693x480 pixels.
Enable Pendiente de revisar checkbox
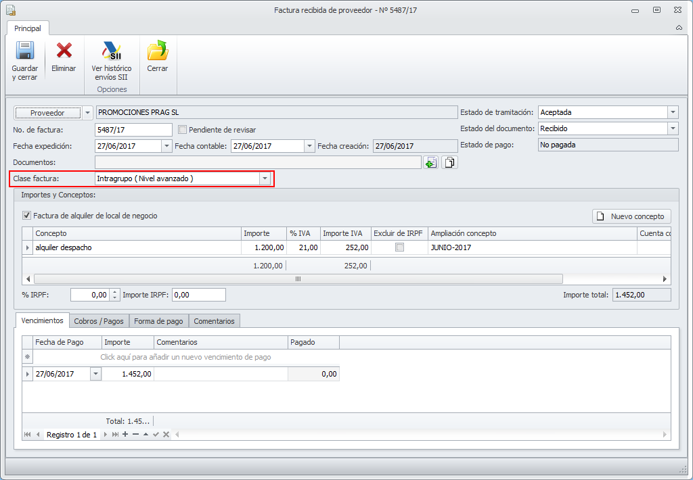(x=182, y=129)
